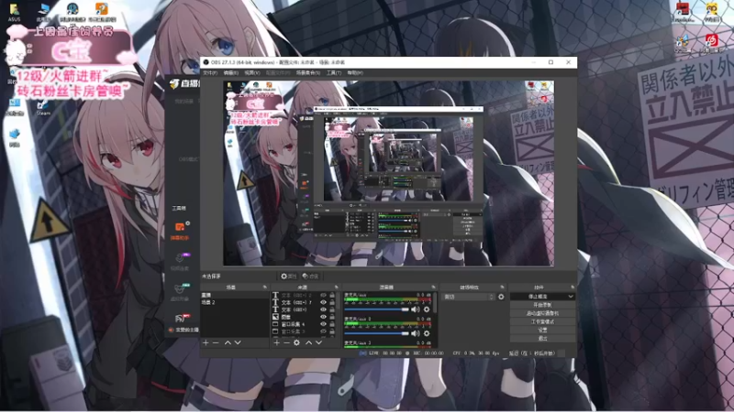Click the 开始录制 button in 控件

(542, 305)
